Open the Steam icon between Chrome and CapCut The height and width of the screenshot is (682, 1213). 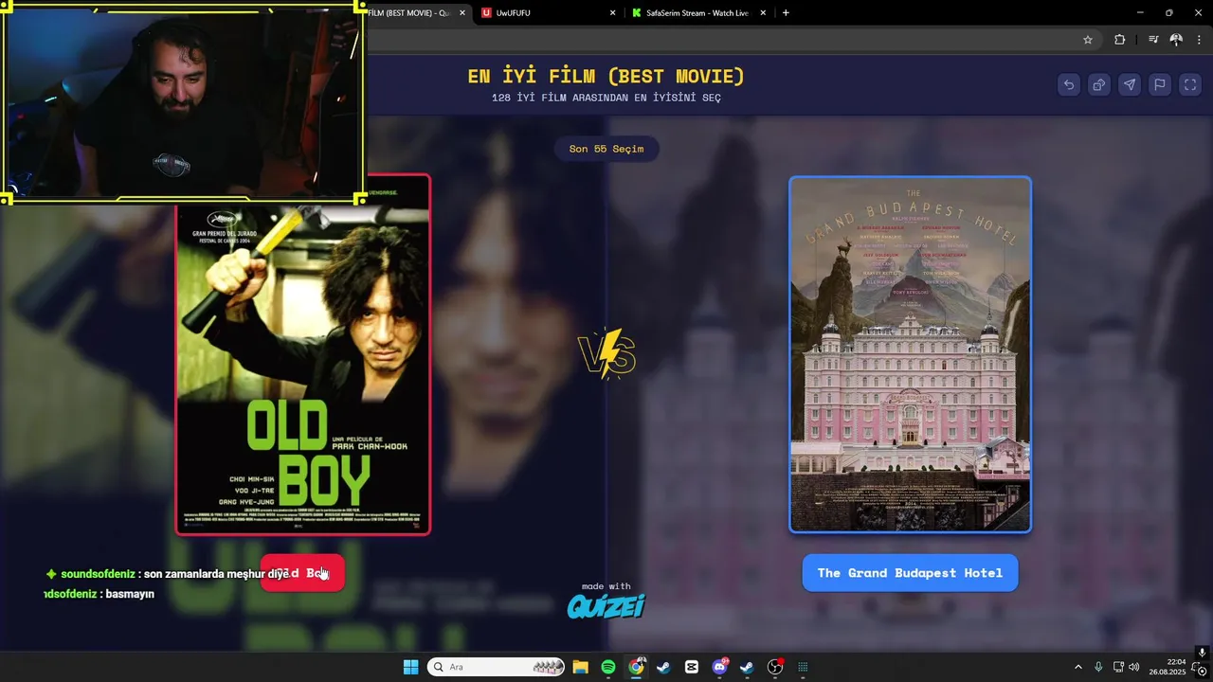pyautogui.click(x=663, y=667)
